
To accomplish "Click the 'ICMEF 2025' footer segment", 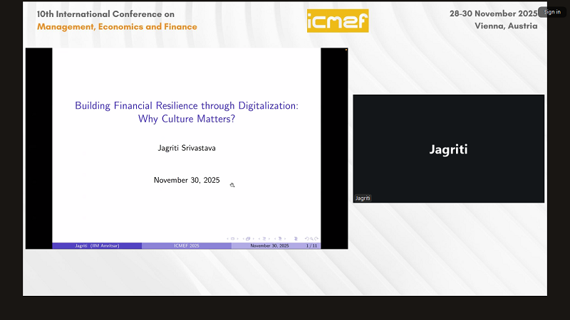I will (x=187, y=246).
